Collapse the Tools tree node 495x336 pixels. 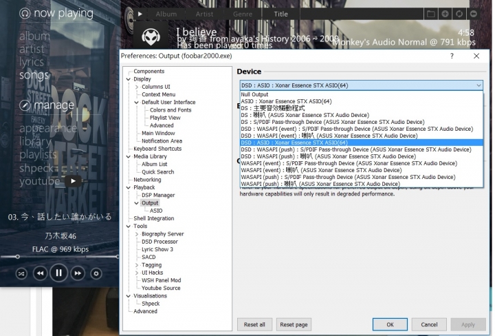(128, 227)
